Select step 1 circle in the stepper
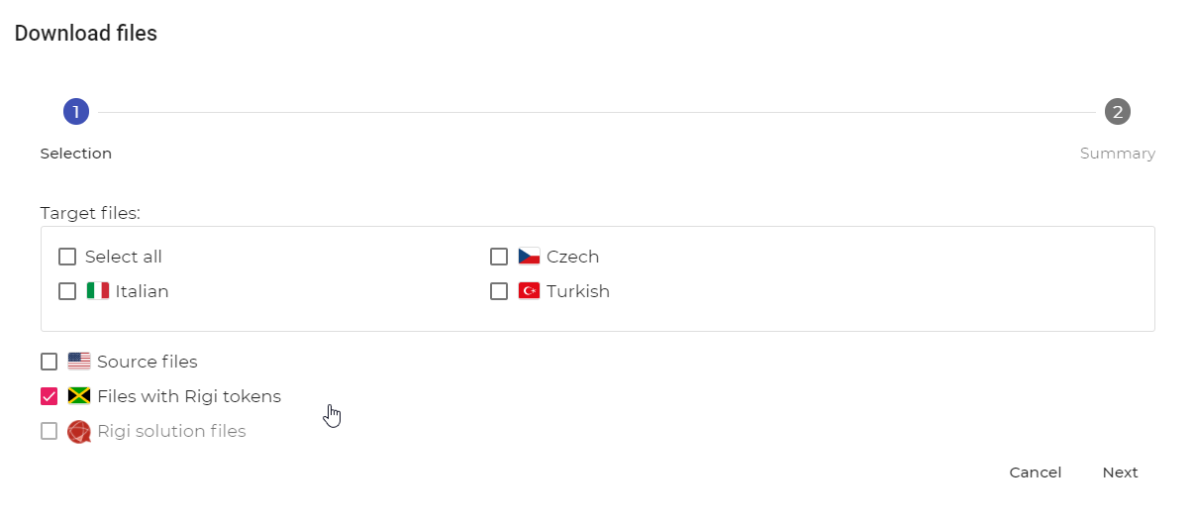 76,112
